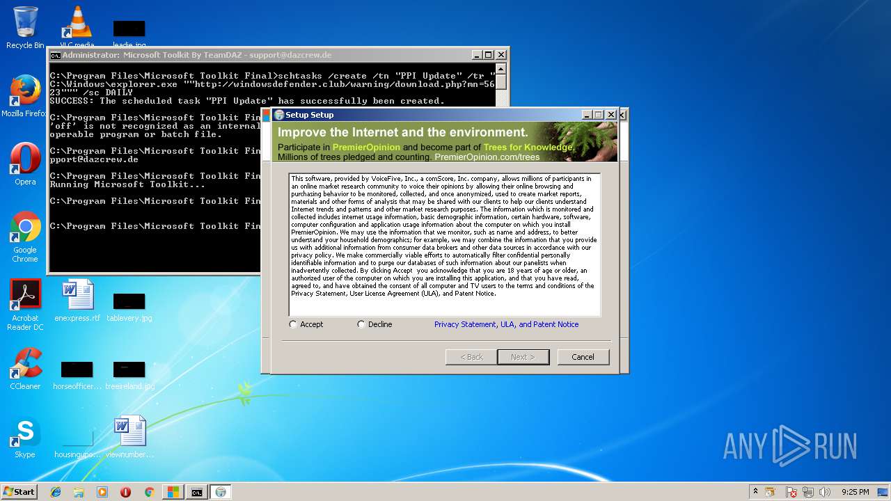Viewport: 891px width, 501px height.
Task: Open Windows Explorer folder in taskbar
Action: click(79, 492)
